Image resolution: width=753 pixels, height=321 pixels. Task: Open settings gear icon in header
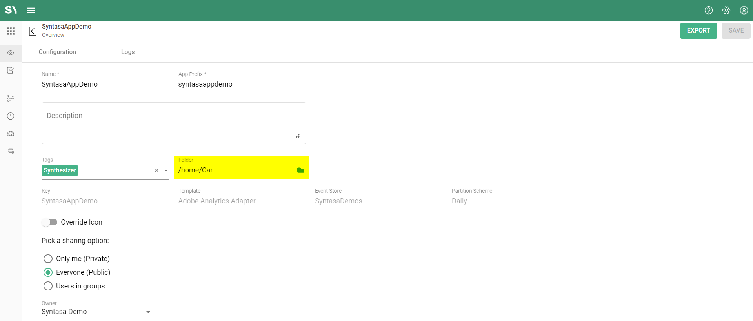[726, 10]
